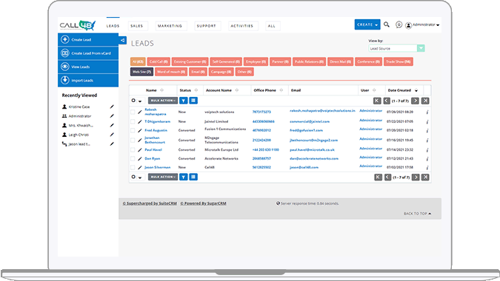500x281 pixels.
Task: Open the notifications icon beside Administrator
Action: 399,25
